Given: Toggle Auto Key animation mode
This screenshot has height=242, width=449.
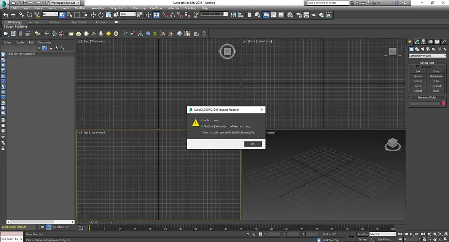Looking at the screenshot, I should pyautogui.click(x=362, y=234).
